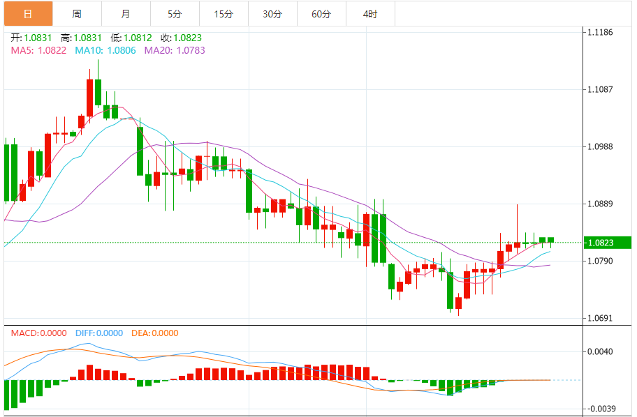The image size is (637, 417).
Task: Open the 4时 timeframe tab
Action: (x=370, y=14)
